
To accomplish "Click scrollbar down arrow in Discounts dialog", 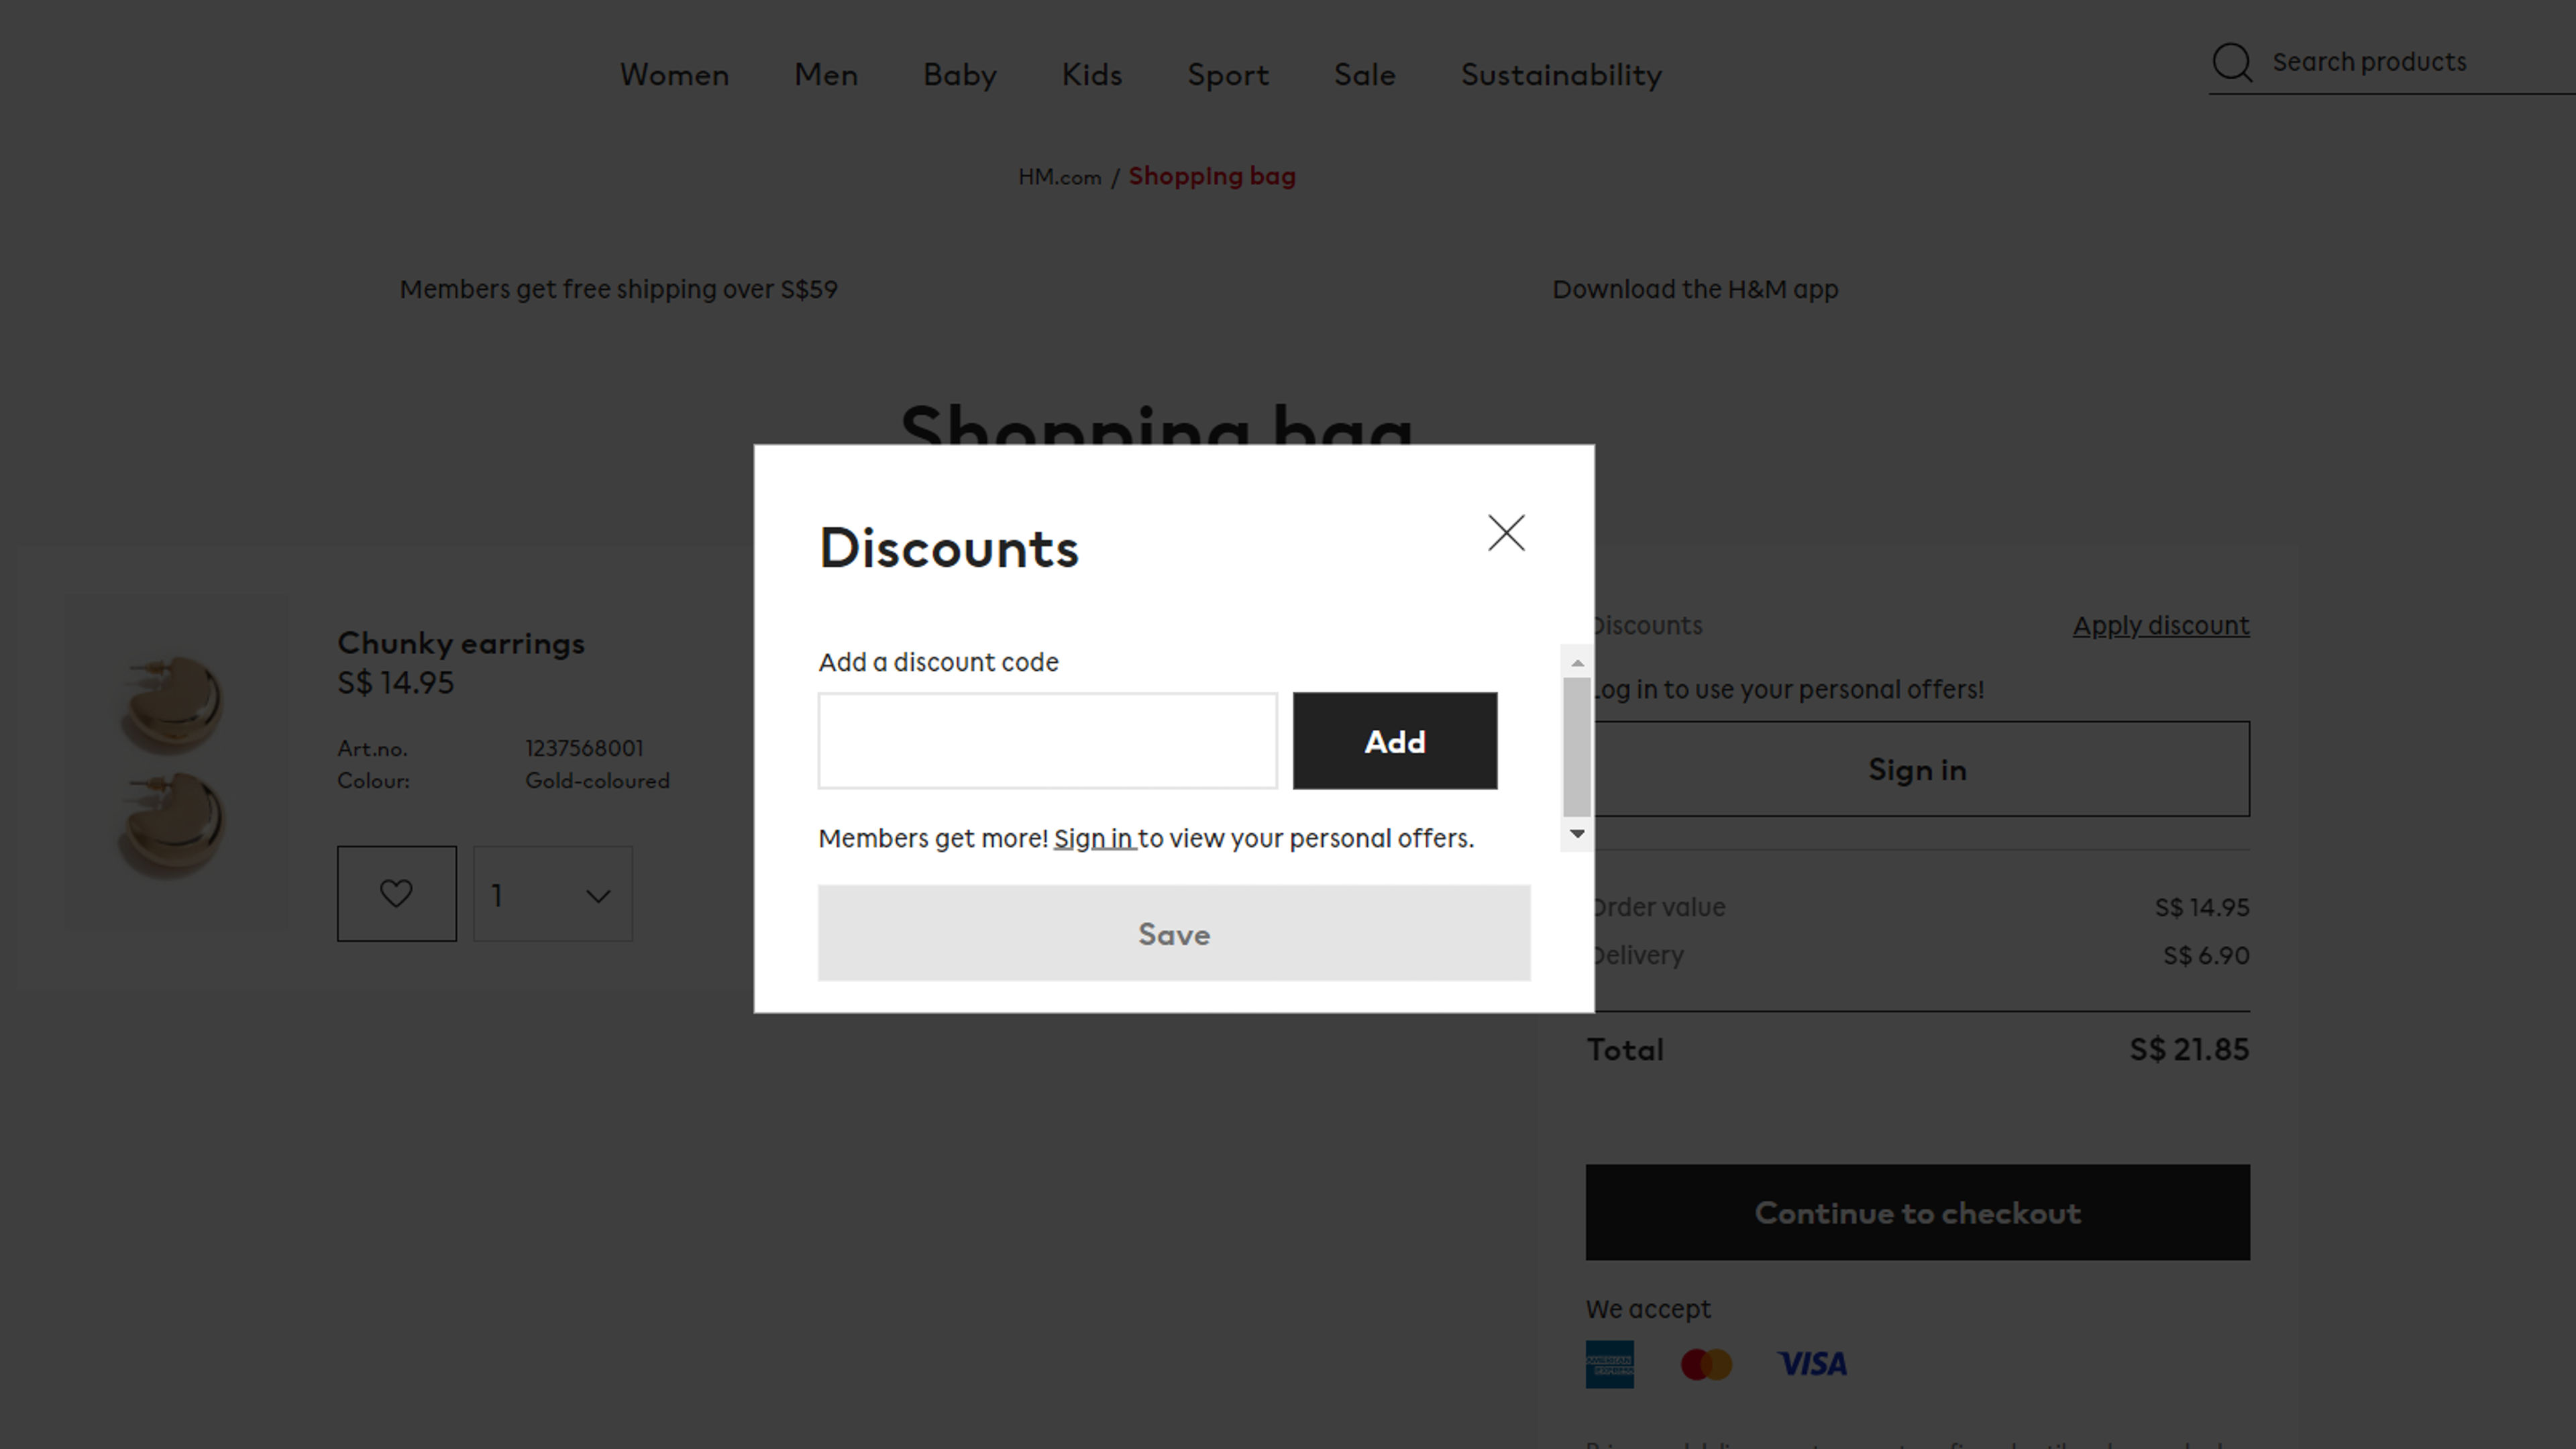I will 1577,834.
